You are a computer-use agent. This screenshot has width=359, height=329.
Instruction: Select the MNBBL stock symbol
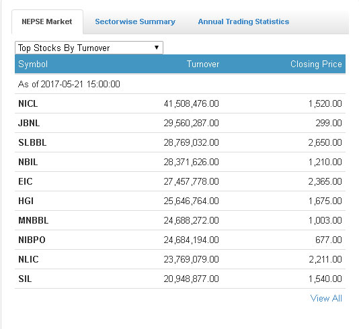(x=34, y=220)
